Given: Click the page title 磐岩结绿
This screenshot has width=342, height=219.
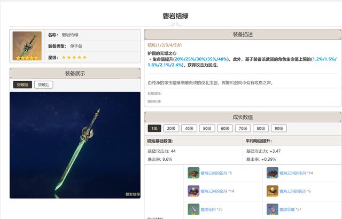Looking at the screenshot, I should [x=176, y=16].
